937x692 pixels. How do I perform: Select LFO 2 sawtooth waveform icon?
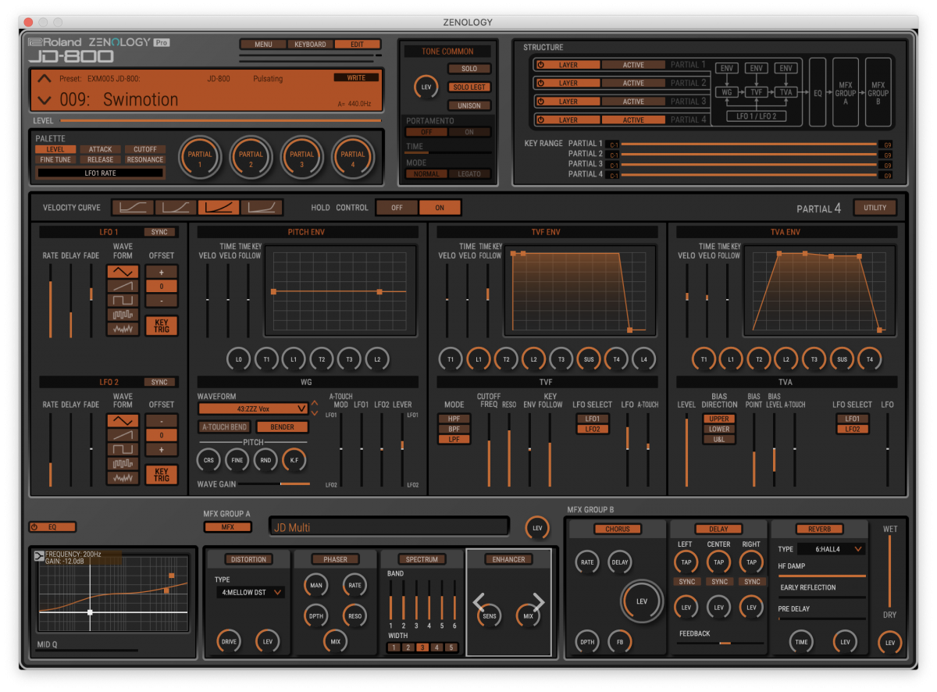coord(123,435)
